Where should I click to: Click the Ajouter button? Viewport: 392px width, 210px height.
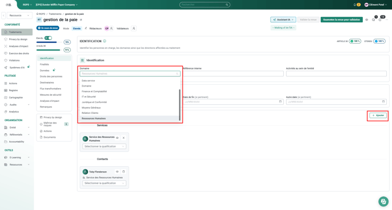(378, 116)
